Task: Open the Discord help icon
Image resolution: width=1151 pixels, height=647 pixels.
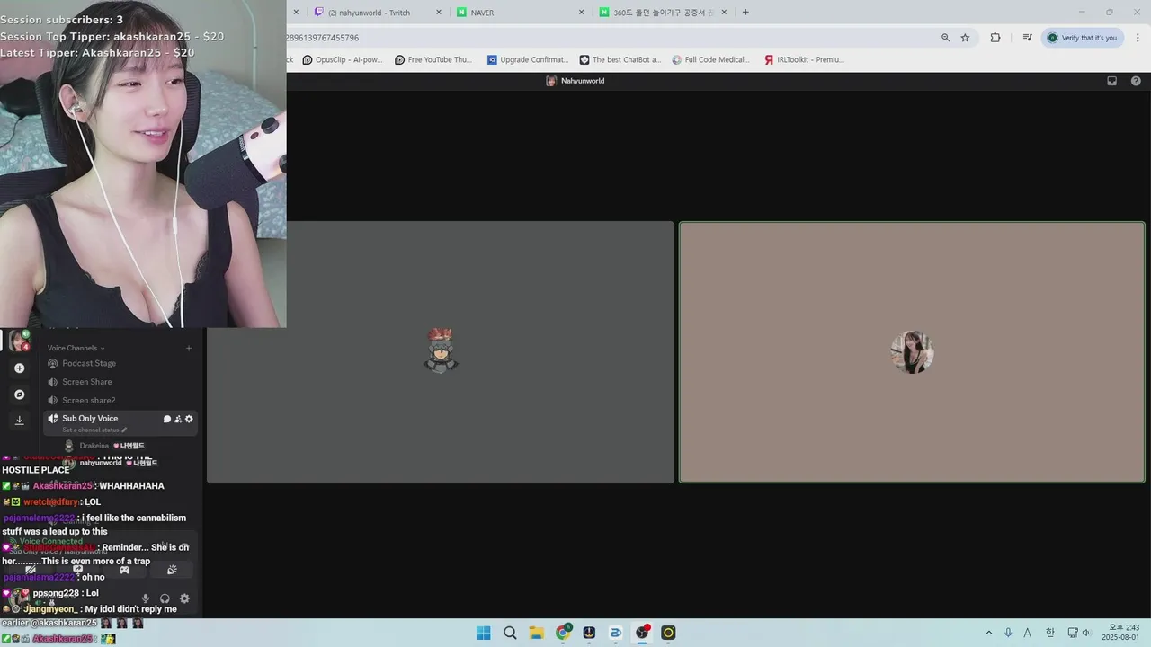Action: [1136, 81]
